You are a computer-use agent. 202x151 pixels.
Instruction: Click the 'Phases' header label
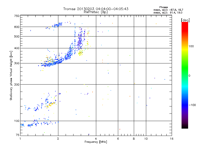pyautogui.click(x=163, y=7)
